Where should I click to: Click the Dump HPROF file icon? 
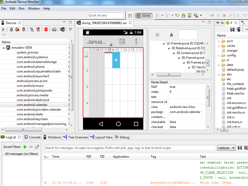pos(17,29)
